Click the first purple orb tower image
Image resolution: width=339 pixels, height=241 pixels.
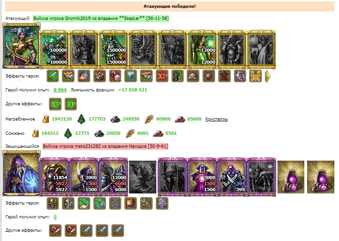click(291, 177)
